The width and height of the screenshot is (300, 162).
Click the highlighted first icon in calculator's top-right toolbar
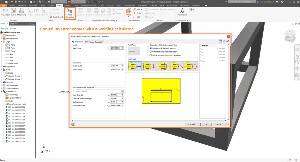pos(220,41)
